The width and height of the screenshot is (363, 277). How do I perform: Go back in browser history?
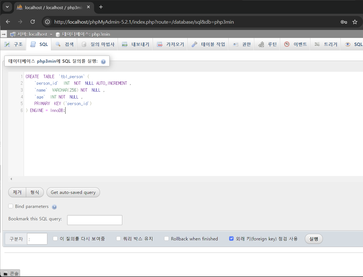8,22
